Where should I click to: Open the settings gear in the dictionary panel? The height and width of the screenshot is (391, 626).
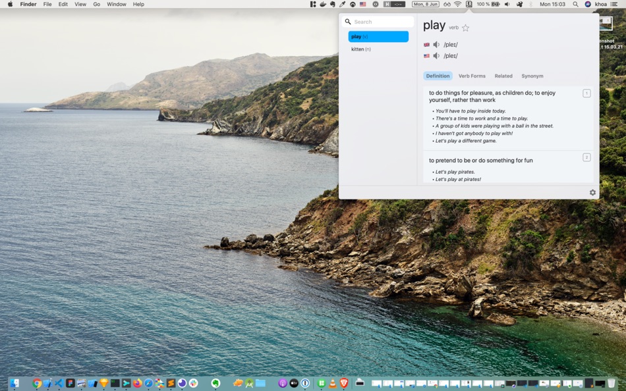592,192
